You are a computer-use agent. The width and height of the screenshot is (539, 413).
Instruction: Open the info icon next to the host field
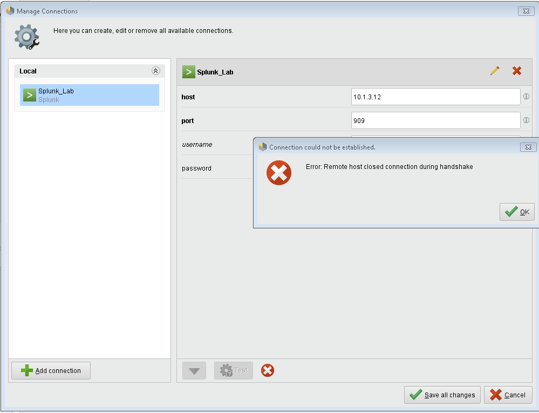pyautogui.click(x=526, y=97)
